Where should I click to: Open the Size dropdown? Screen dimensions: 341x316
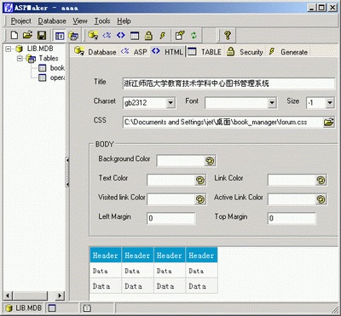[x=330, y=103]
